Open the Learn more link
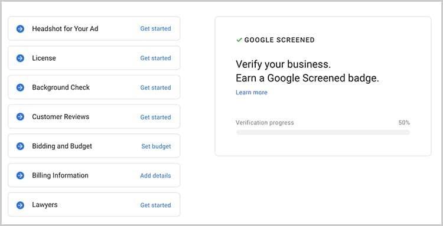443x226 pixels. (252, 93)
